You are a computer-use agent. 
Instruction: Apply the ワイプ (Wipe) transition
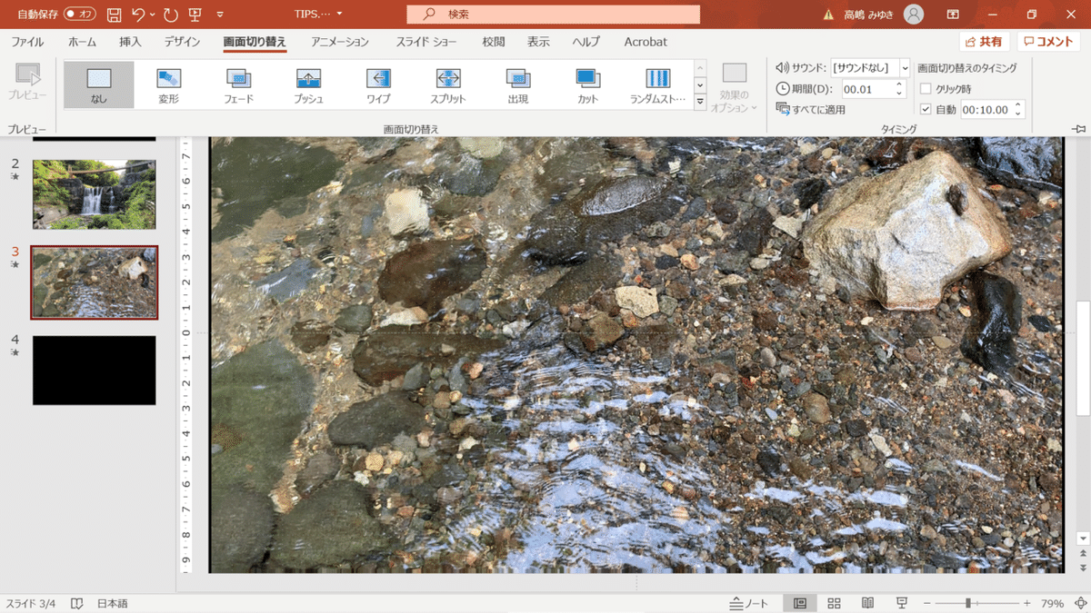pyautogui.click(x=378, y=84)
